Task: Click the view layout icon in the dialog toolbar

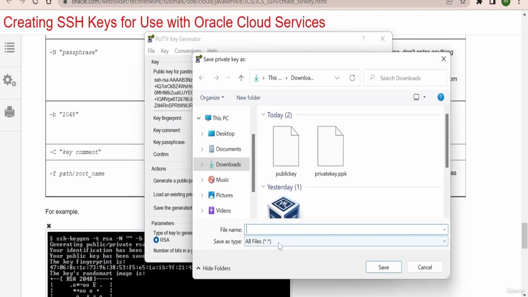Action: 416,97
